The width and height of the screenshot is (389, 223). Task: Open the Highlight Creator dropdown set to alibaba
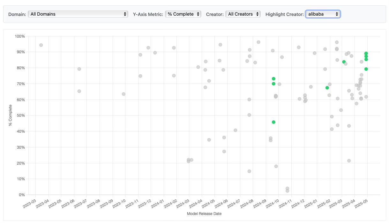click(323, 14)
